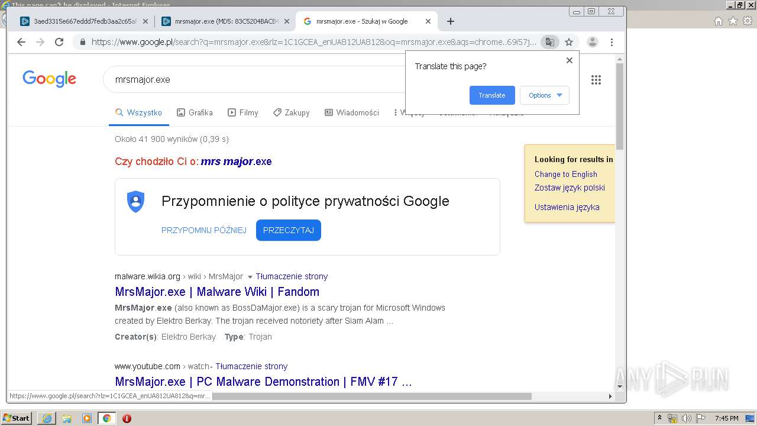Click Change to English
This screenshot has width=757, height=426.
(566, 174)
